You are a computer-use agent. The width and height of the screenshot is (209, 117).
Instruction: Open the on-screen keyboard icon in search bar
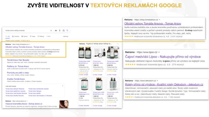[x=56, y=31]
